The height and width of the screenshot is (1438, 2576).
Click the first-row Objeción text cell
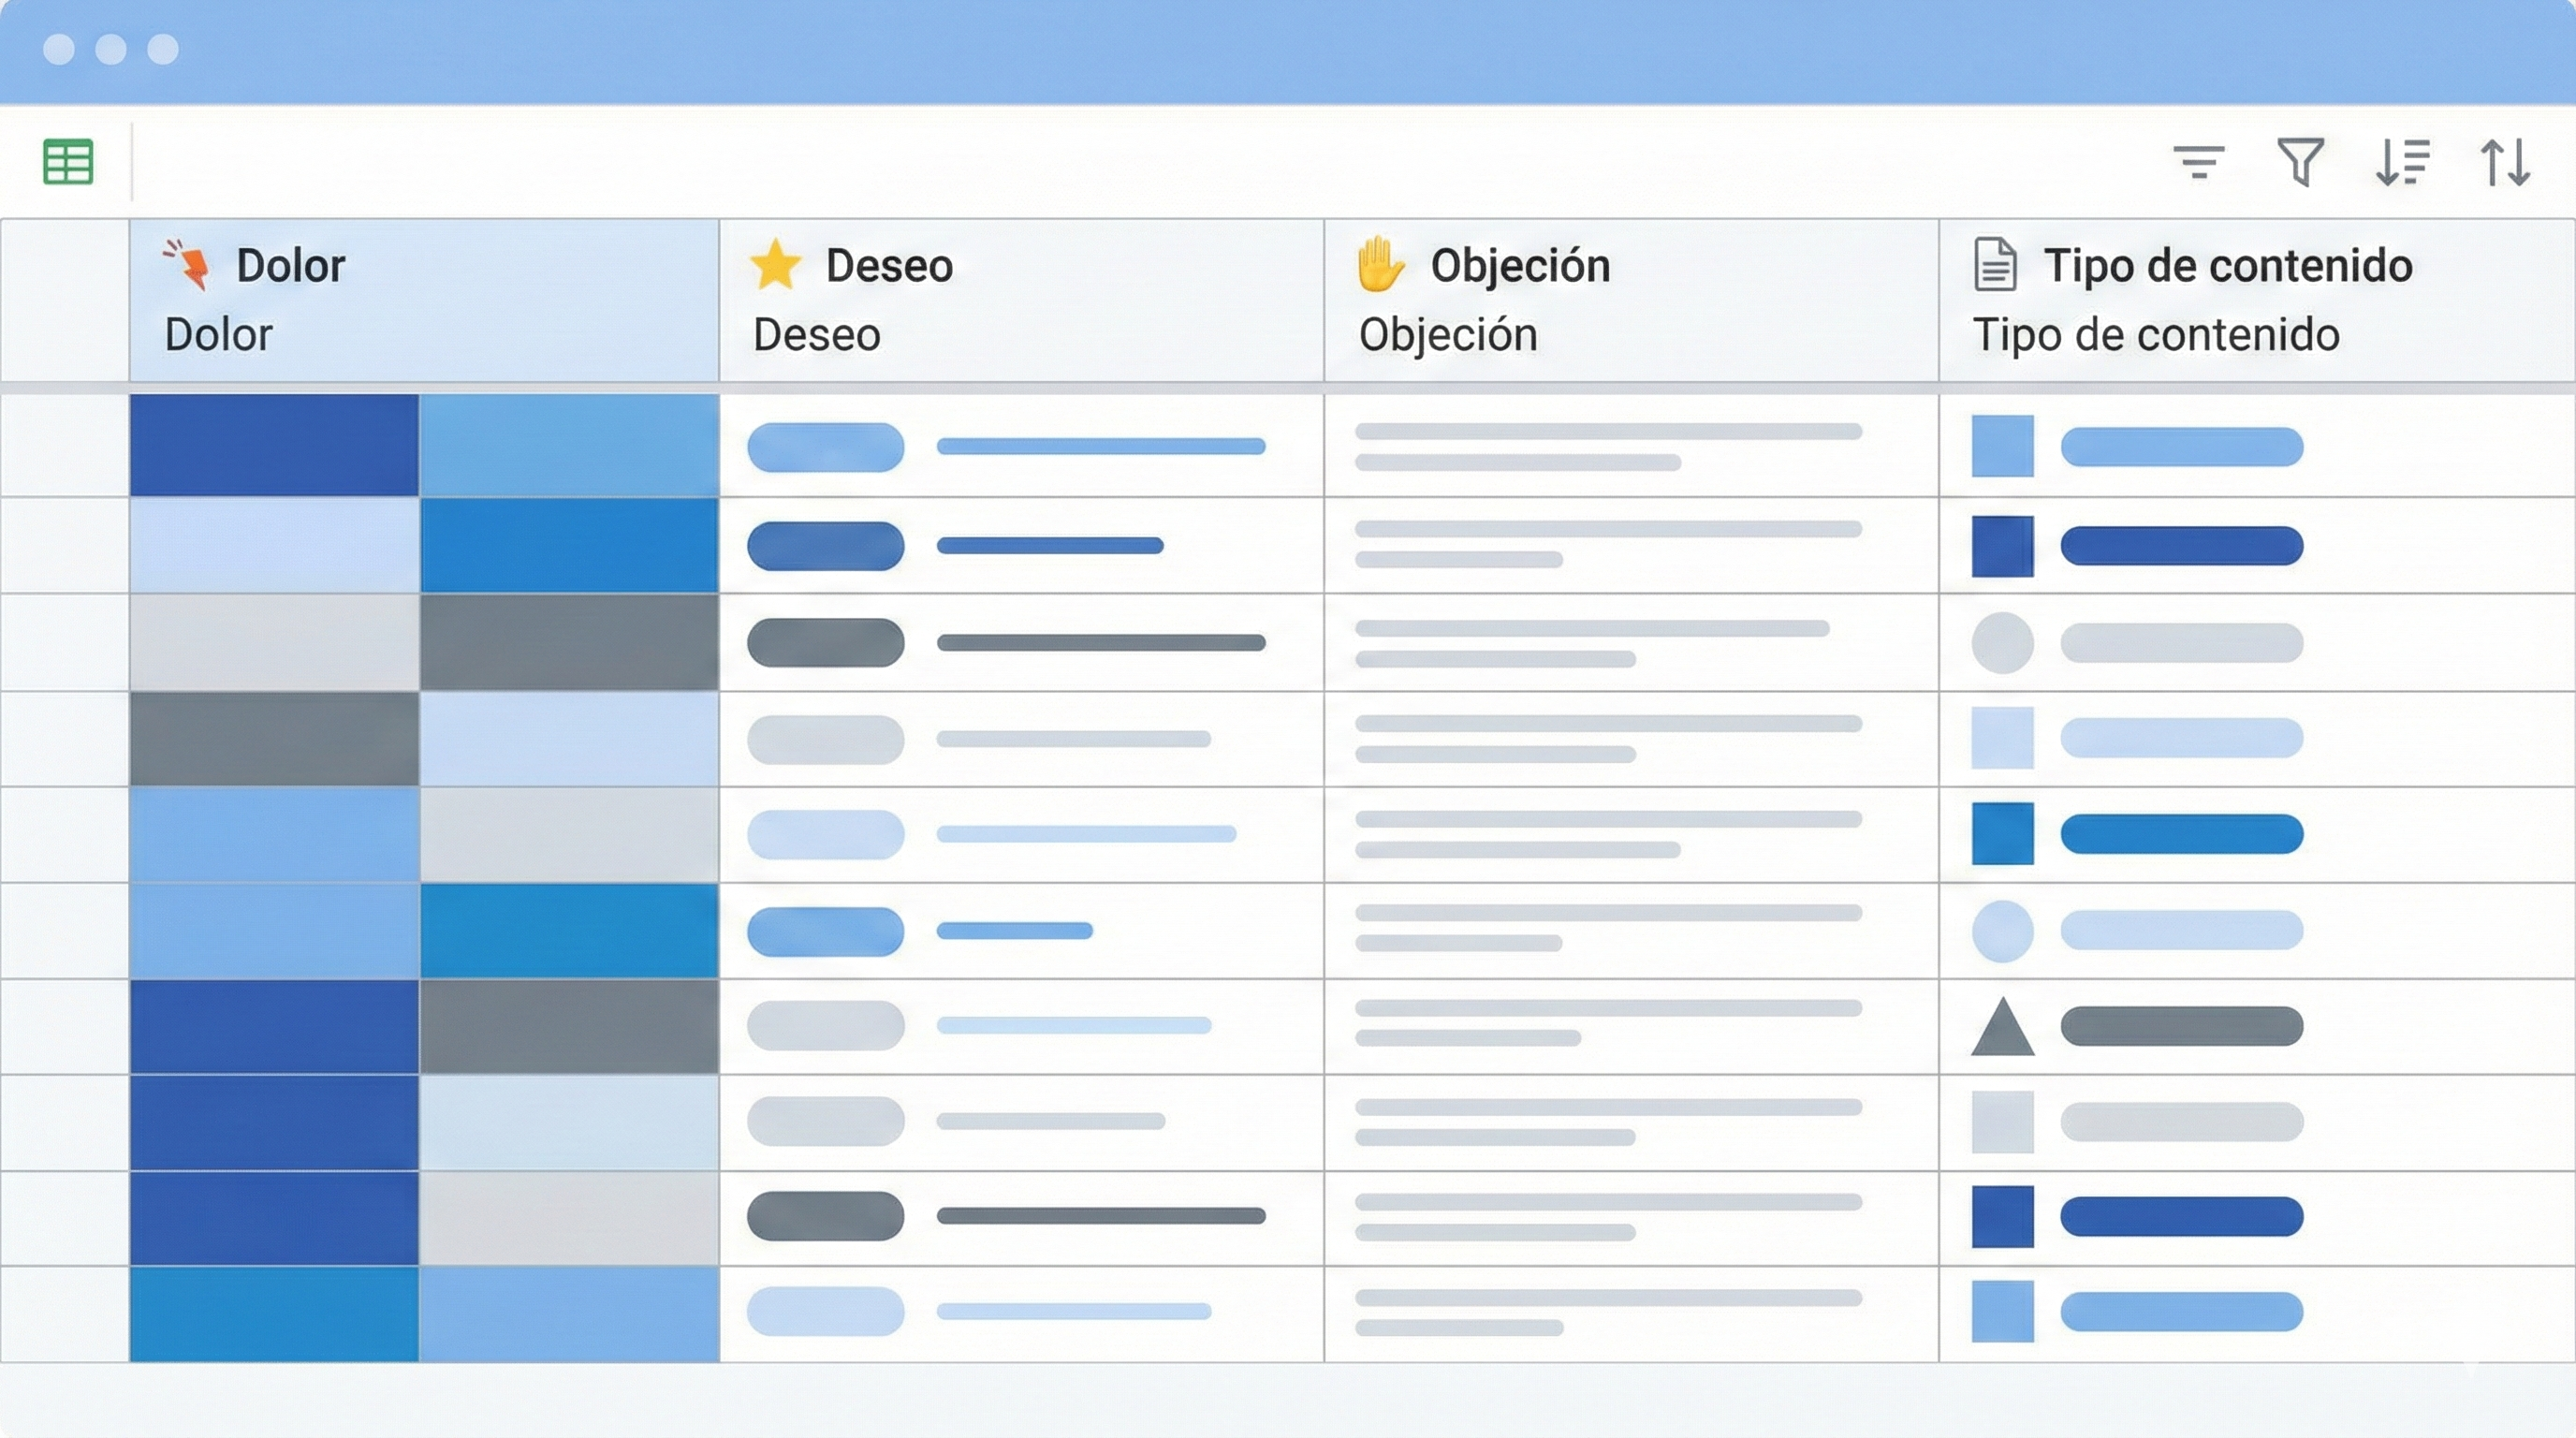(x=1608, y=446)
